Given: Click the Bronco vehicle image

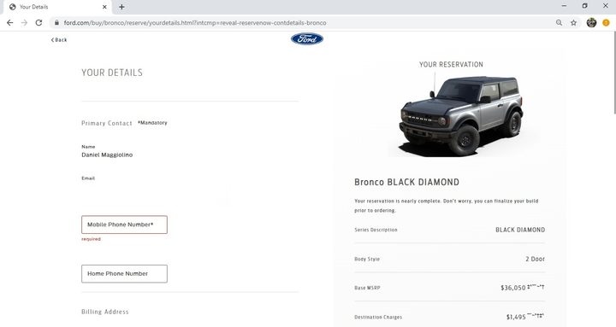Looking at the screenshot, I should (x=462, y=115).
